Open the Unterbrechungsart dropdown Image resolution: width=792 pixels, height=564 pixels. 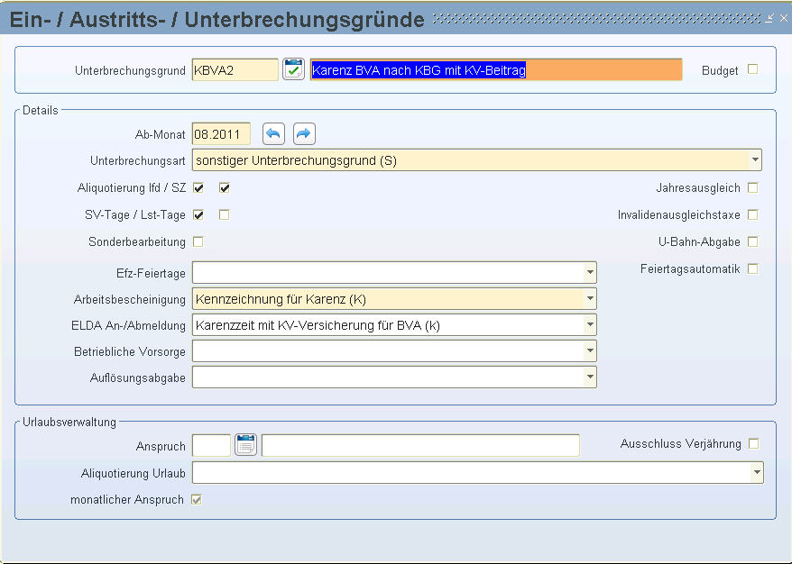[754, 161]
